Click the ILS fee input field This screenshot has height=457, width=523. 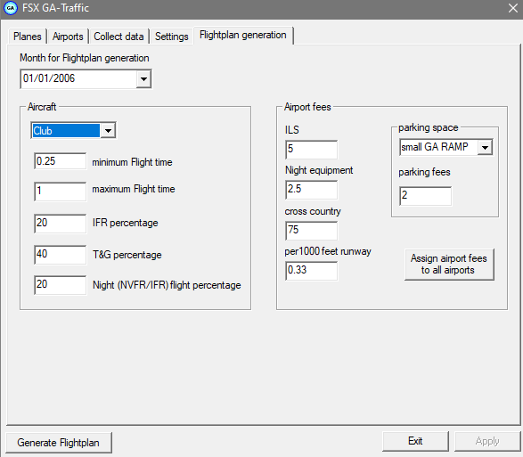(312, 149)
